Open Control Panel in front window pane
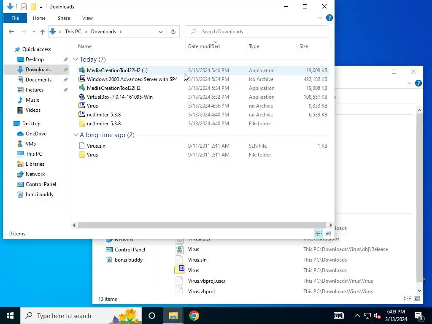This screenshot has height=324, width=432. pyautogui.click(x=40, y=184)
